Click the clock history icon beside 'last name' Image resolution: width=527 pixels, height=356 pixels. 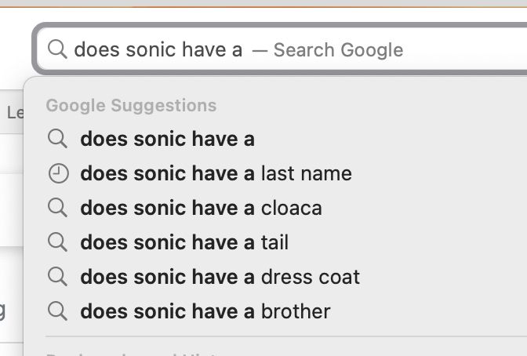[58, 173]
